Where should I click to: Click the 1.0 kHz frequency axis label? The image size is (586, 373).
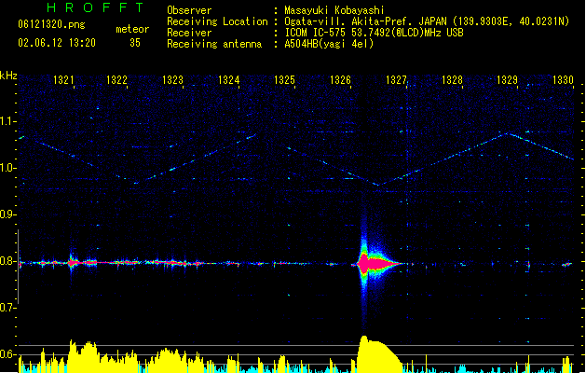(7, 168)
